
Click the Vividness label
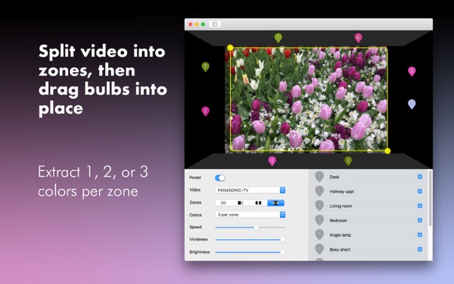[x=198, y=239]
